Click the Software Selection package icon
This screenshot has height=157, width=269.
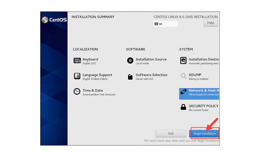[130, 77]
